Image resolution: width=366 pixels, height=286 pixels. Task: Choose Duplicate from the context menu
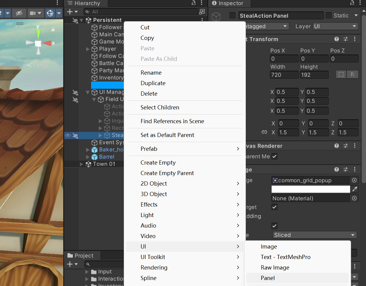pos(153,83)
